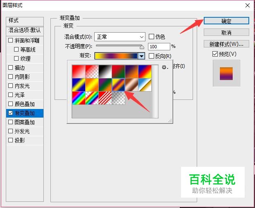
Task: Enable the 光泽 satin checkbox
Action: (x=11, y=95)
